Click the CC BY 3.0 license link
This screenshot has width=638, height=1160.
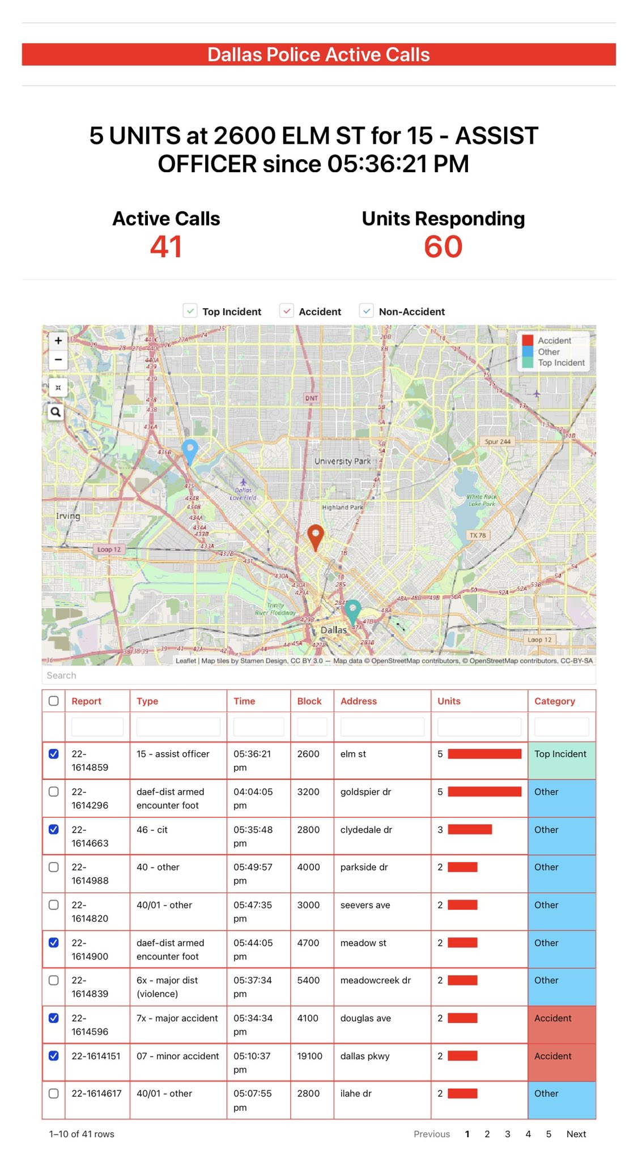307,660
